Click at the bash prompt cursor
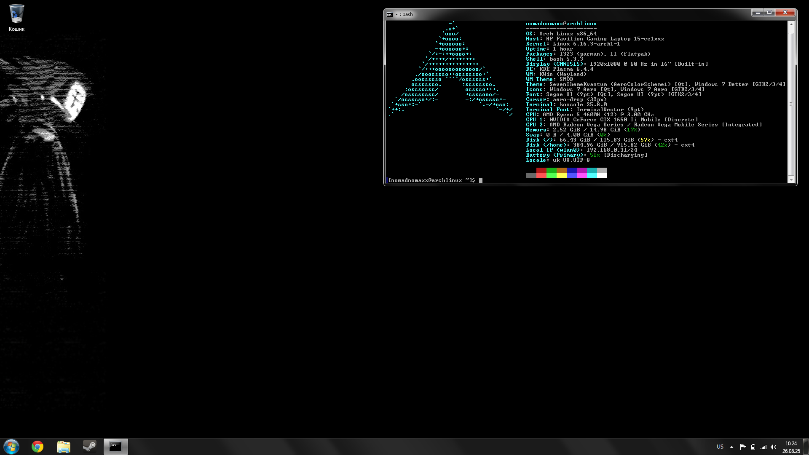This screenshot has width=809, height=455. (x=481, y=180)
